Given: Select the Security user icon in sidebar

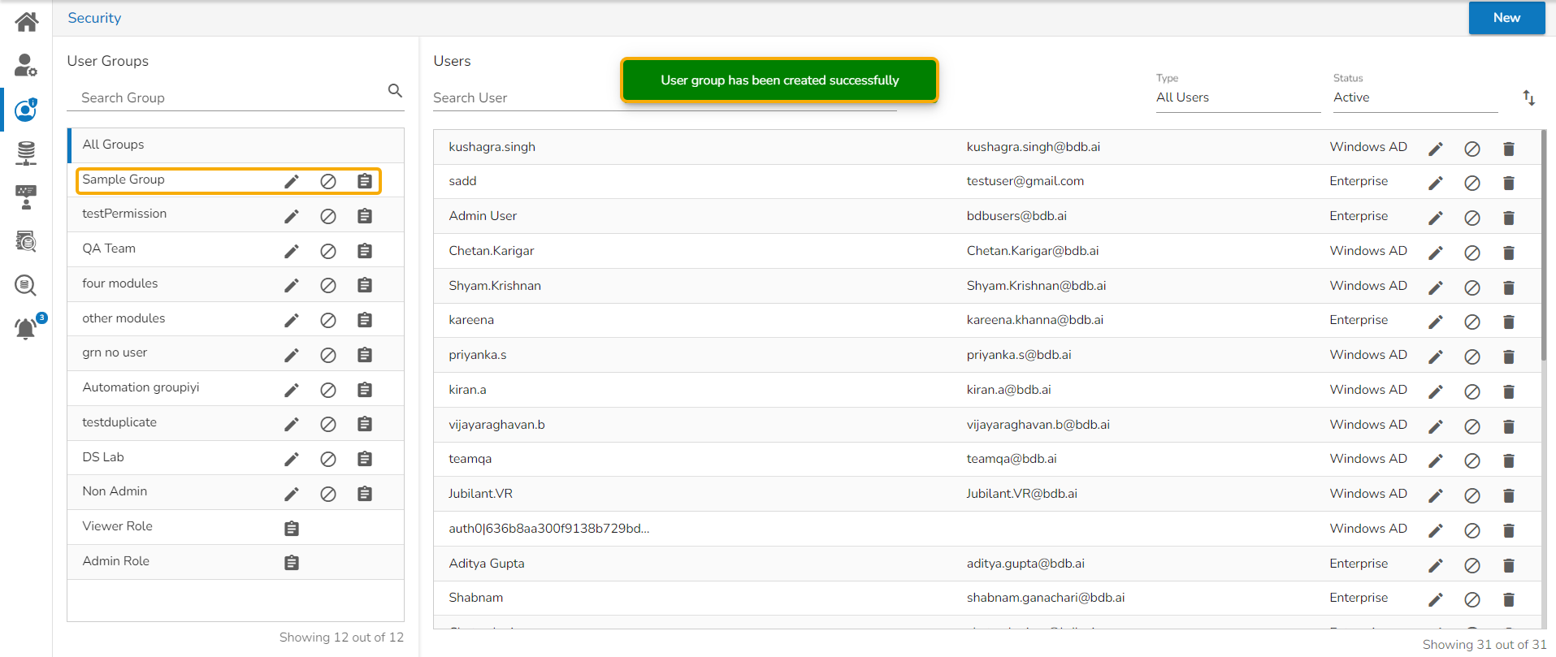Looking at the screenshot, I should 26,109.
